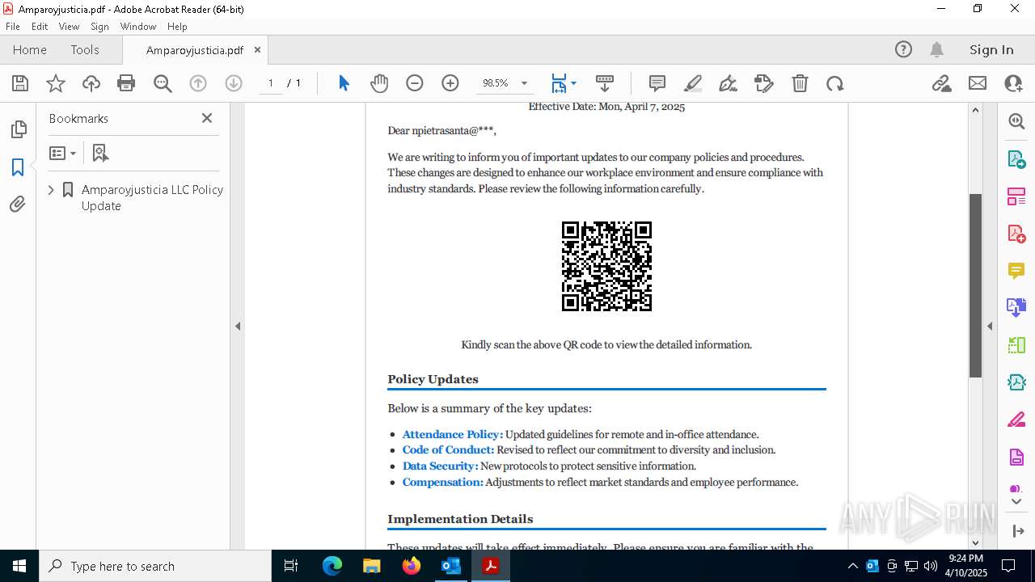The width and height of the screenshot is (1035, 582).
Task: Click the vertical scrollbar thumb of the document
Action: pyautogui.click(x=975, y=285)
